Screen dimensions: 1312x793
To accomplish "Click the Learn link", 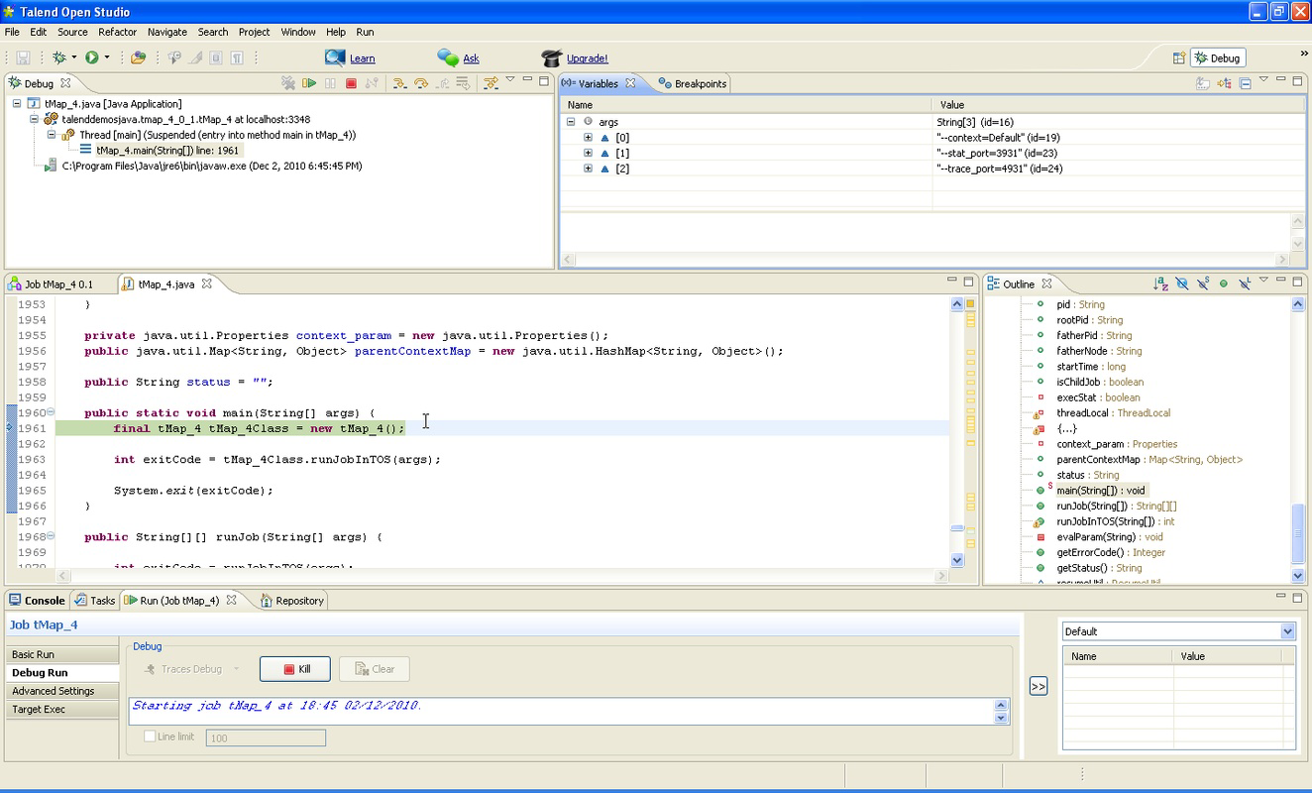I will [x=362, y=58].
